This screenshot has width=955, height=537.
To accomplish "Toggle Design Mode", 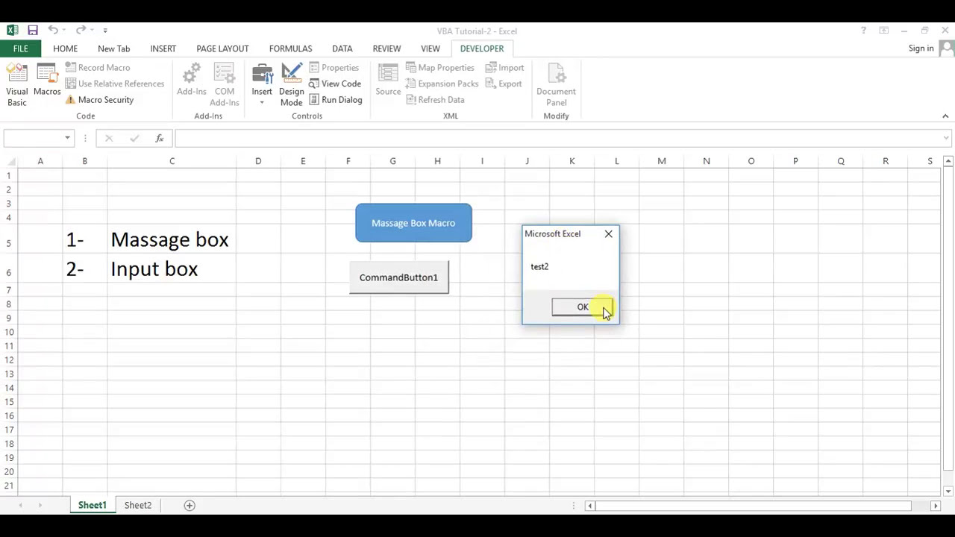I will pos(292,85).
